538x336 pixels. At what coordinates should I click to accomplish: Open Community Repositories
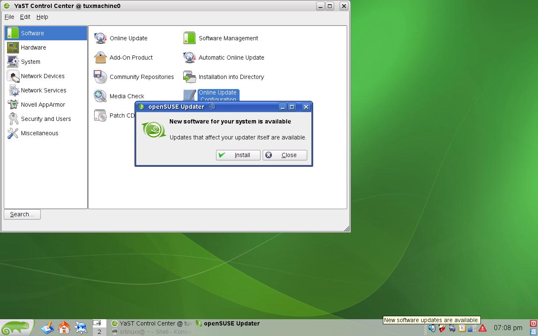[x=134, y=77]
